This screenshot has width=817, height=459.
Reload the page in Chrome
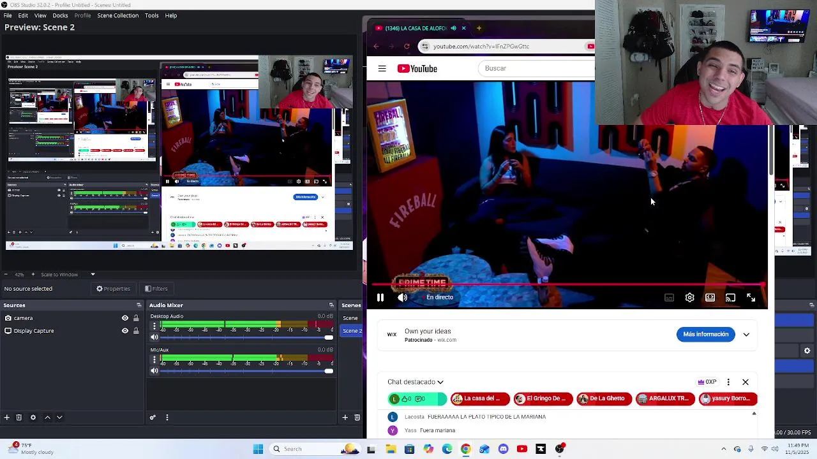[x=407, y=47]
